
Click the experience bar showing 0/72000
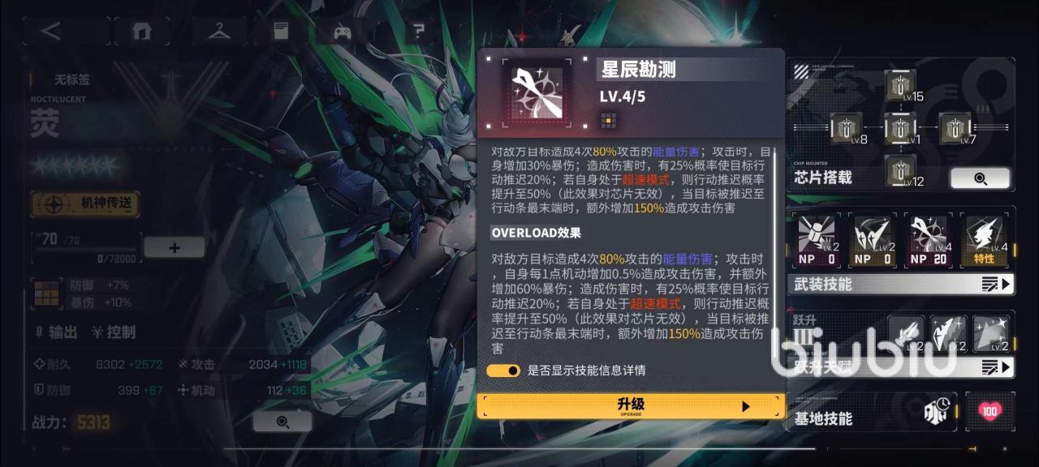click(x=84, y=258)
